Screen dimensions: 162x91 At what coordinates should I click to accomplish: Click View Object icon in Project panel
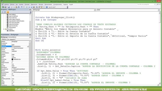coord(5,12)
